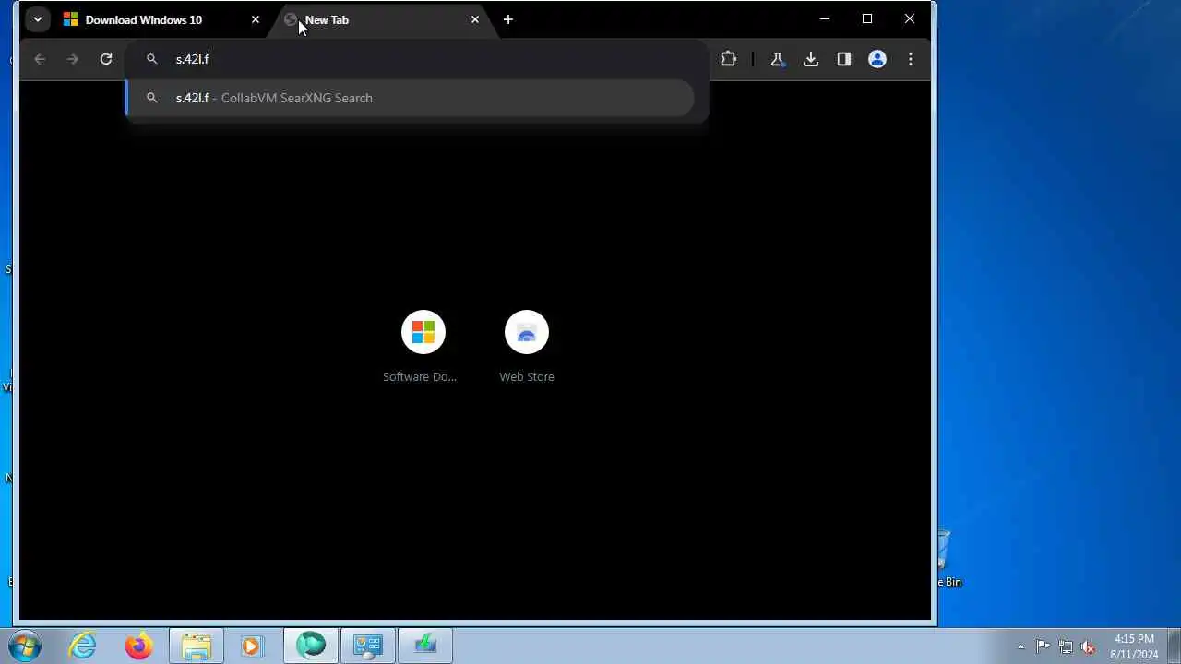Screen dimensions: 1181x664
Task: Click the Web Store label text
Action: 527,376
